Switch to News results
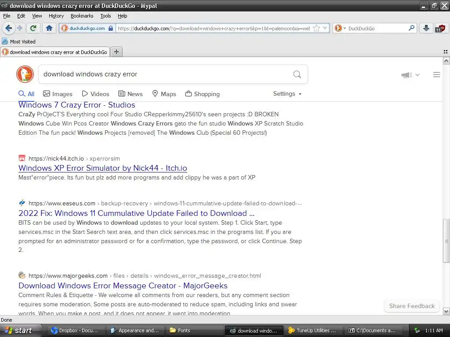This screenshot has width=450, height=337. click(131, 94)
